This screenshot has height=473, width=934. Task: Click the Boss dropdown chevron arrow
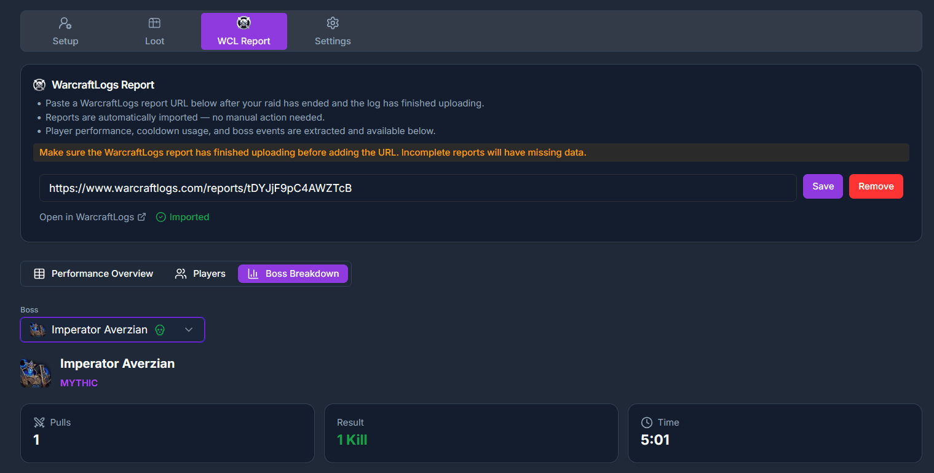(x=189, y=330)
